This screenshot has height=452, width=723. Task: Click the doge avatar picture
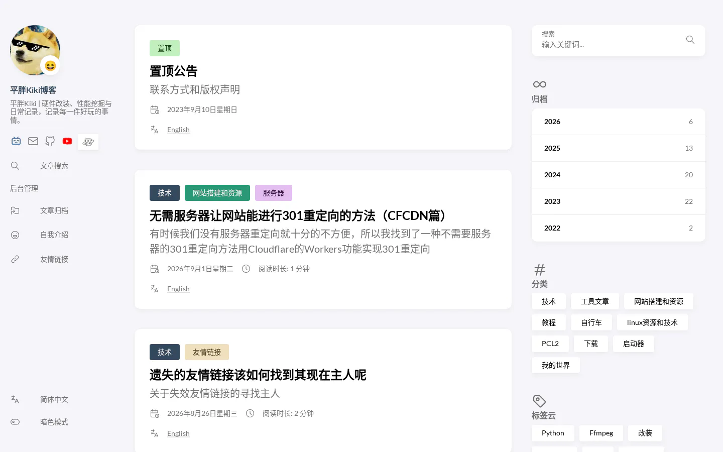35,50
